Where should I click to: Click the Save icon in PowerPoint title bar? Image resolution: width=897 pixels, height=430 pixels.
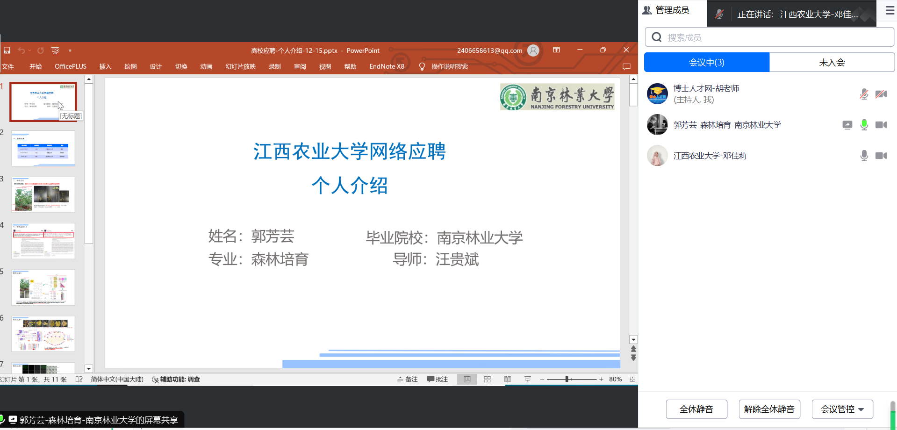pos(7,50)
